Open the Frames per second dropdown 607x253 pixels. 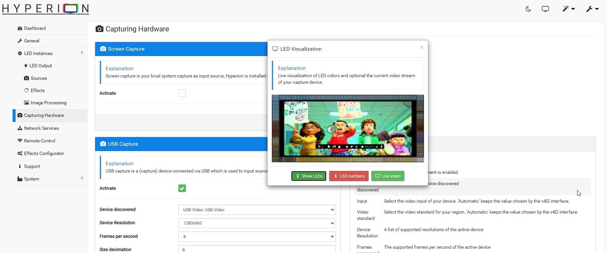tap(257, 237)
